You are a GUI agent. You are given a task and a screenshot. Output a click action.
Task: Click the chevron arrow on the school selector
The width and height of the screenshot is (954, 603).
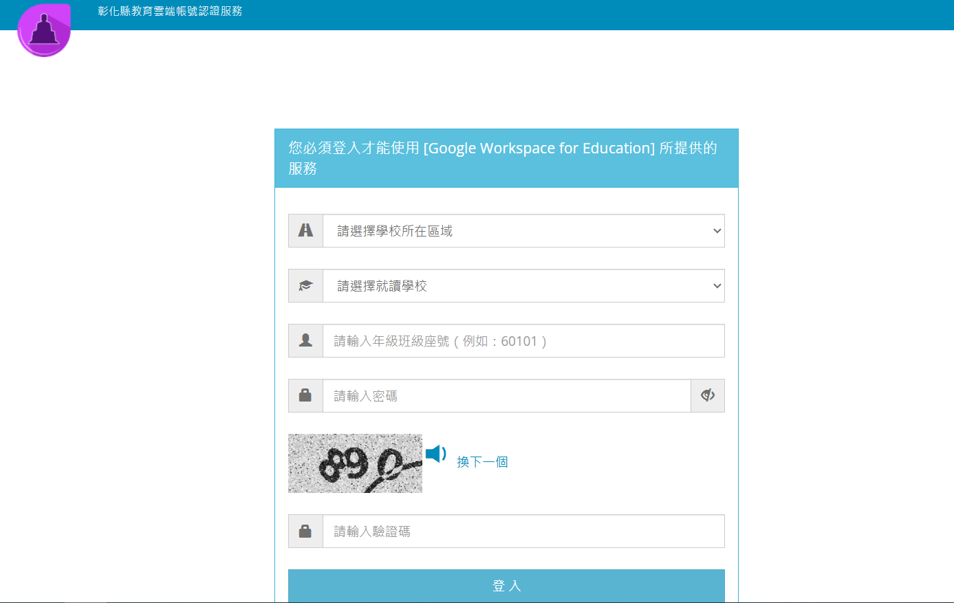[717, 286]
